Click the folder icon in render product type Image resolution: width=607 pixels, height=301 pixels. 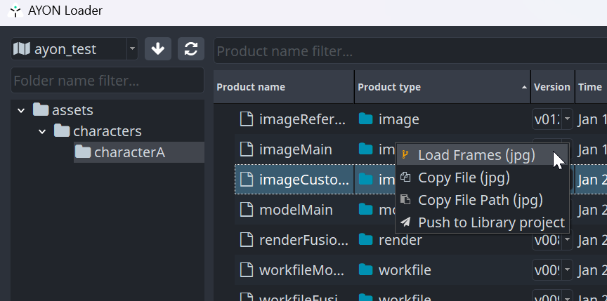365,240
